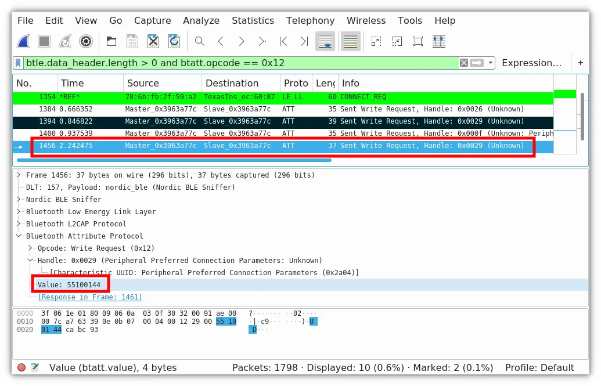Reload this capture file

coord(174,41)
